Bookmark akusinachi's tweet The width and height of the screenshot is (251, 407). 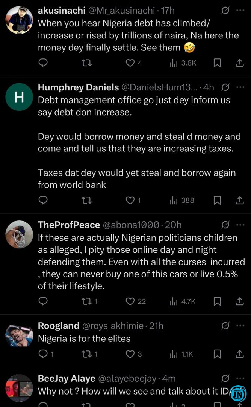tap(217, 63)
